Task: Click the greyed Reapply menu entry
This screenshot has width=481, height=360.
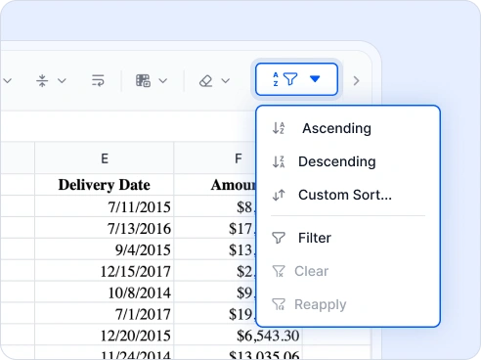Action: pos(348,304)
